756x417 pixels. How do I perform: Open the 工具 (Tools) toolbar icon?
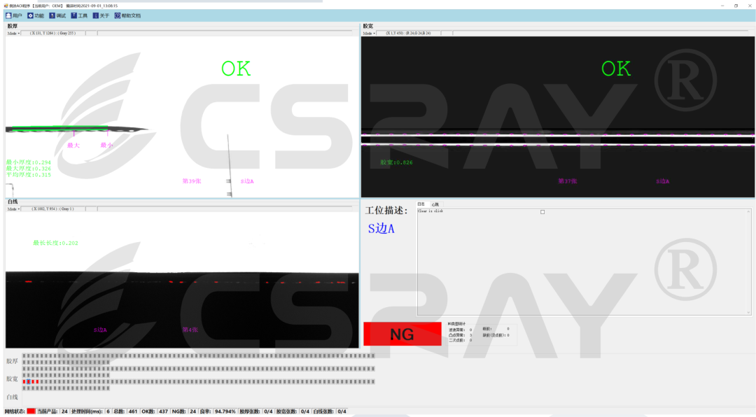point(73,15)
